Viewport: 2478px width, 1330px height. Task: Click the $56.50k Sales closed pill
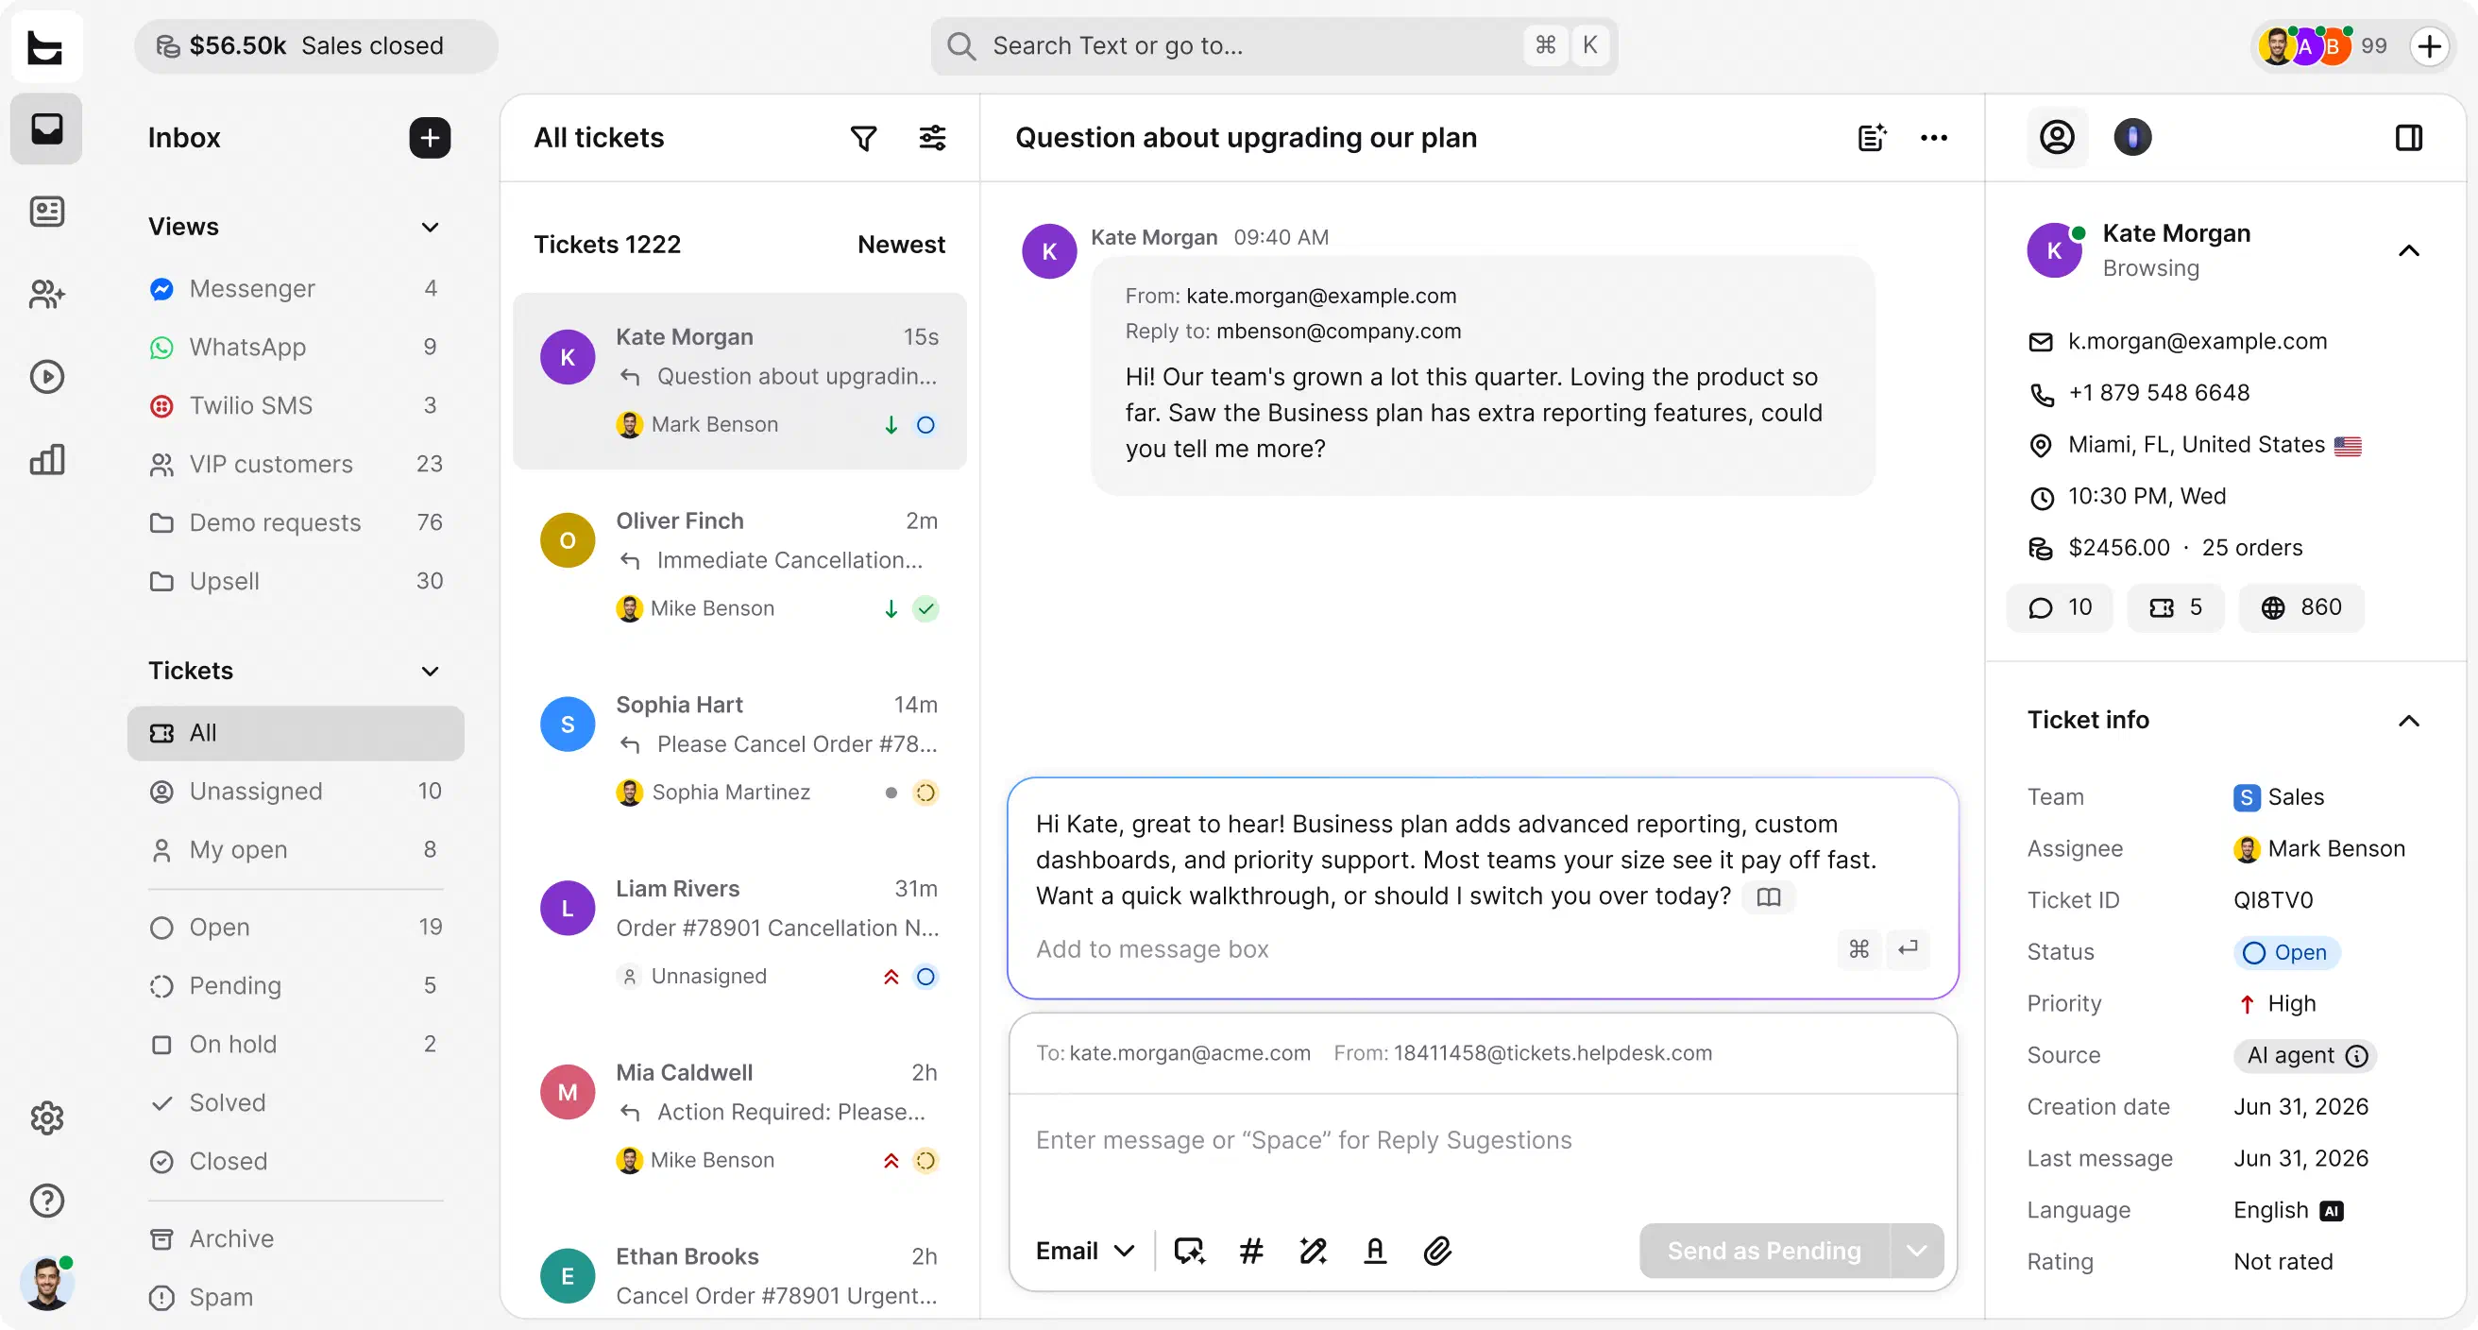315,46
